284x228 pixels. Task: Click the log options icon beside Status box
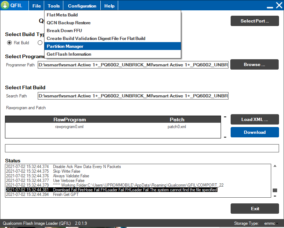point(275,191)
